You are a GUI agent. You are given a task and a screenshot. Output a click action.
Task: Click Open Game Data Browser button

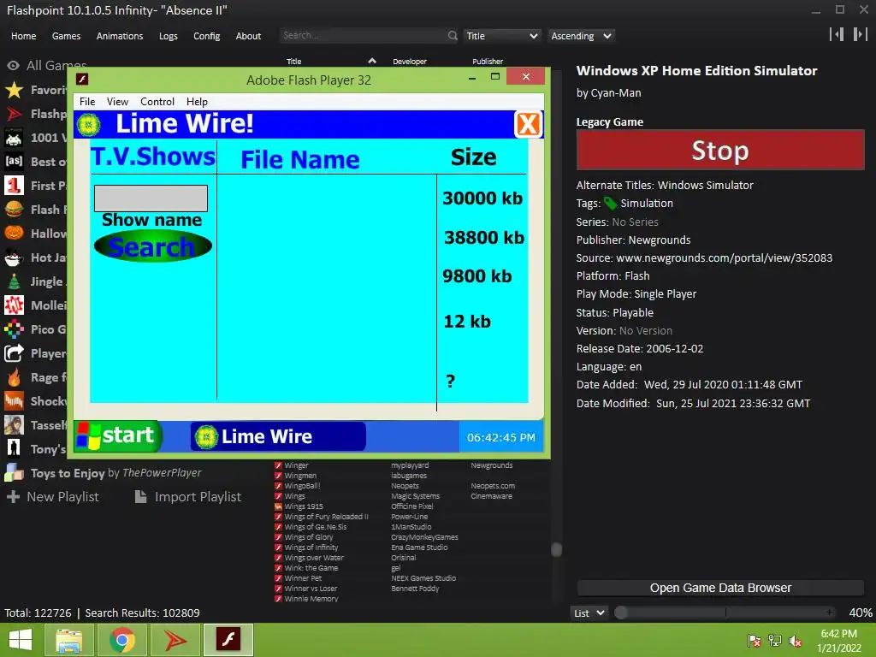[720, 588]
